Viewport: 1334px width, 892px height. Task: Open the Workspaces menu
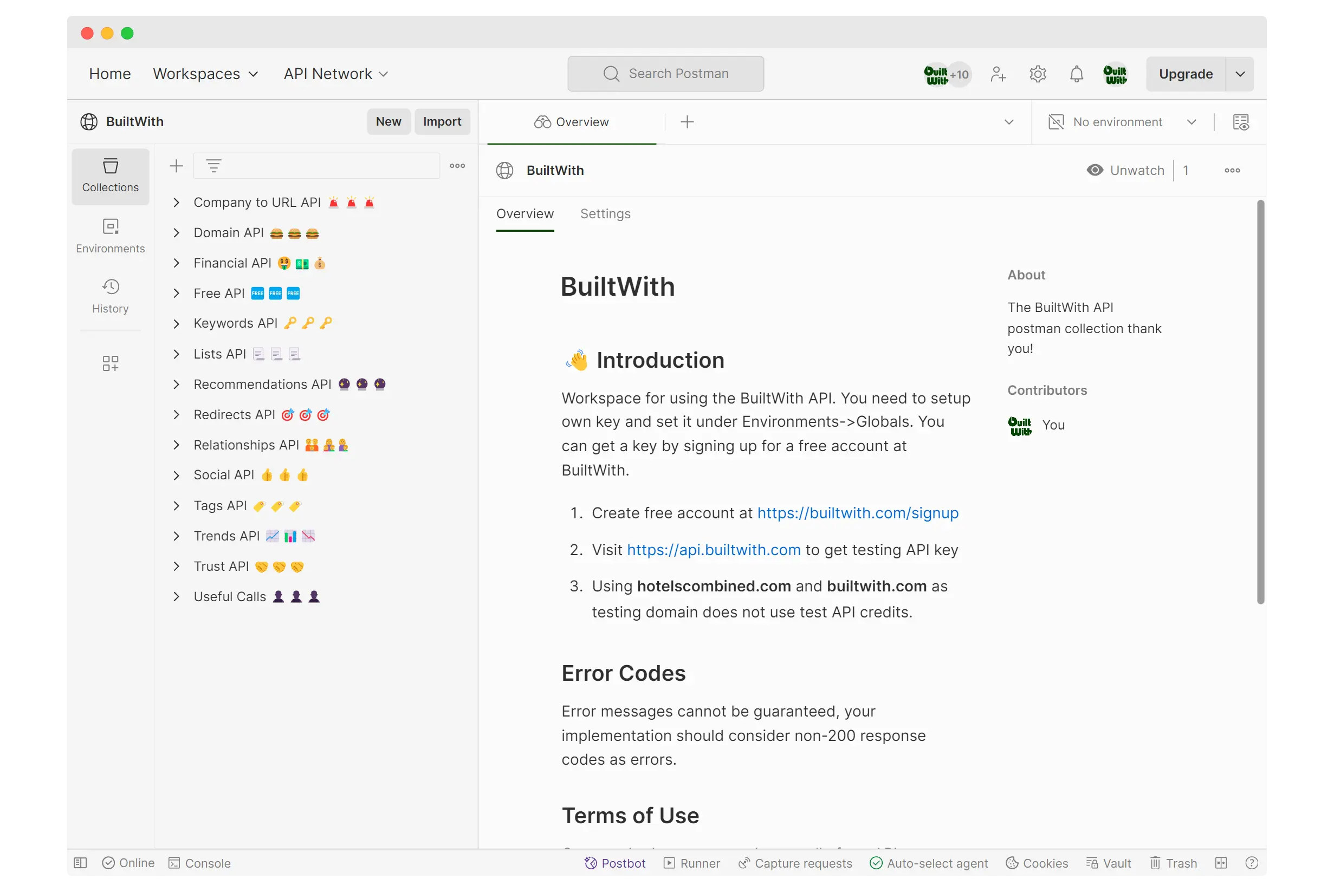(205, 74)
